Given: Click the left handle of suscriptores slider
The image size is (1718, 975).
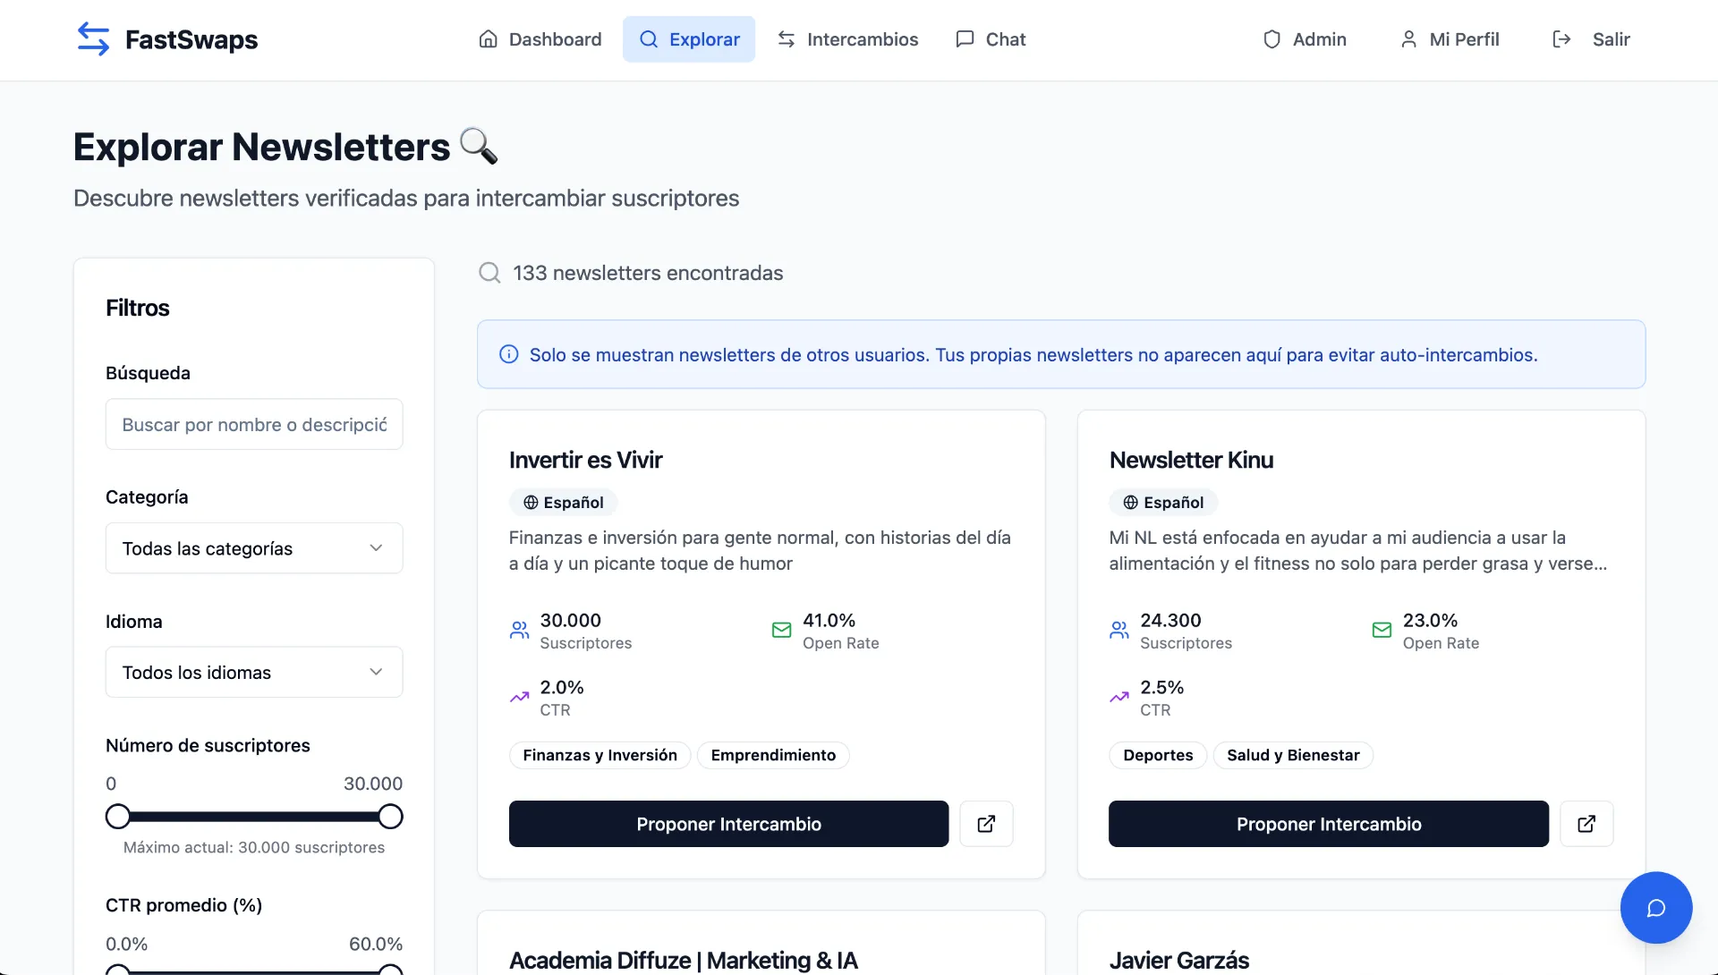Looking at the screenshot, I should click(x=118, y=817).
